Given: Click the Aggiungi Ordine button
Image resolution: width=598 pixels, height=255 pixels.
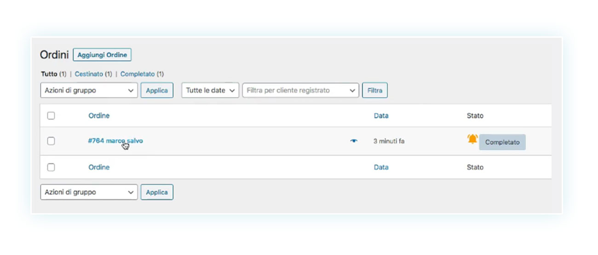Looking at the screenshot, I should pyautogui.click(x=102, y=55).
